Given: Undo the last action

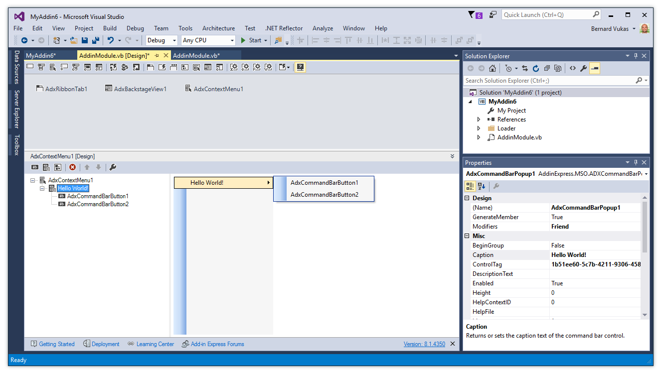Looking at the screenshot, I should [111, 40].
